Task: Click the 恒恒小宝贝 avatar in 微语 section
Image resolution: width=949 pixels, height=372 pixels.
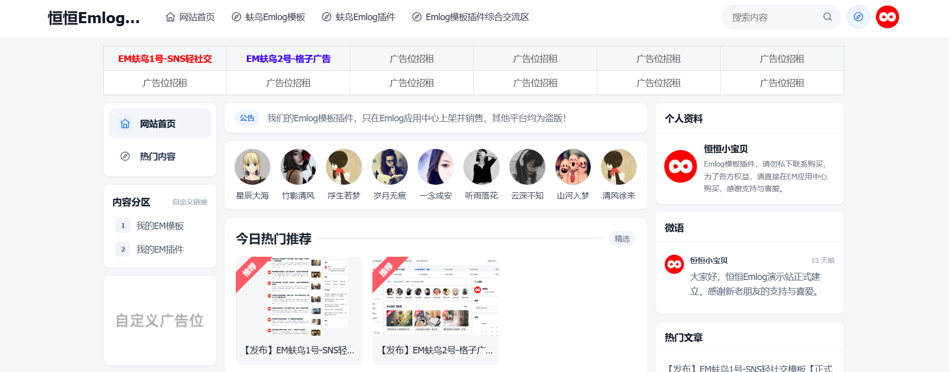Action: [674, 264]
